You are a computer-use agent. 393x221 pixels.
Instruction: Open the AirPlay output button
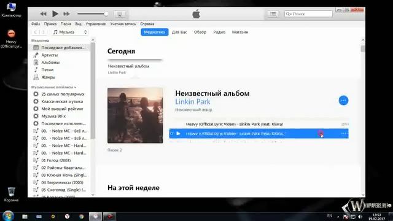click(x=120, y=14)
